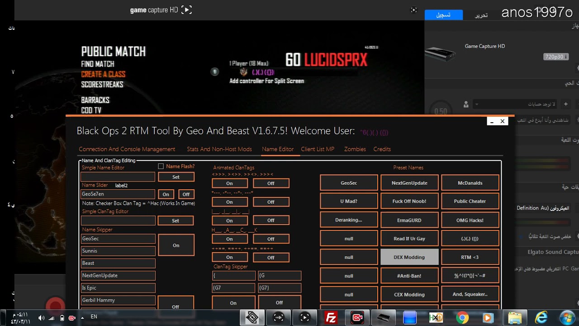
Task: Enable the Name Flash checkbox
Action: [161, 167]
